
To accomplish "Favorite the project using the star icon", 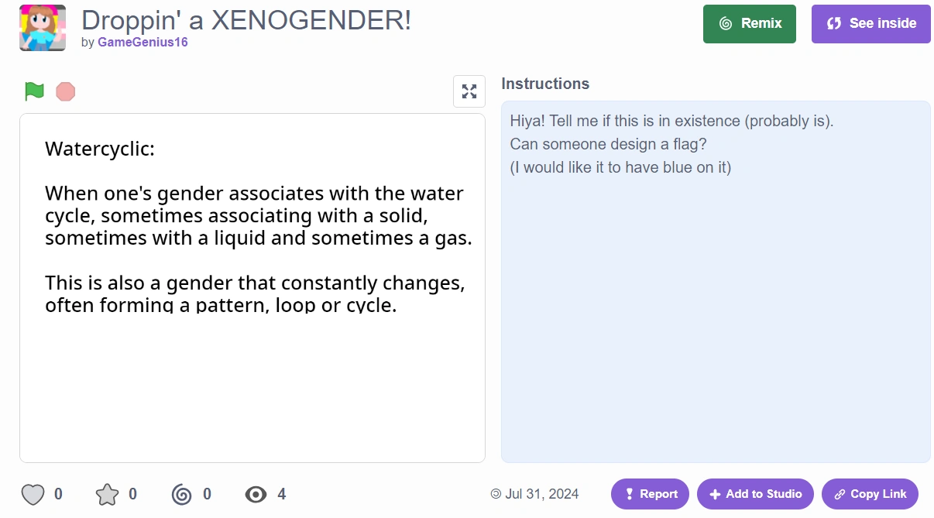I will click(107, 494).
